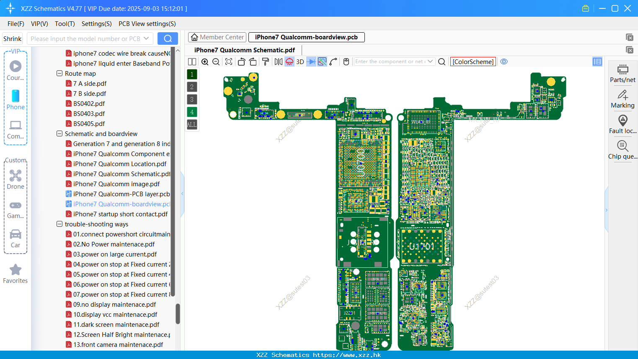
Task: Close all tabs icon on upper tab row
Action: point(629,37)
